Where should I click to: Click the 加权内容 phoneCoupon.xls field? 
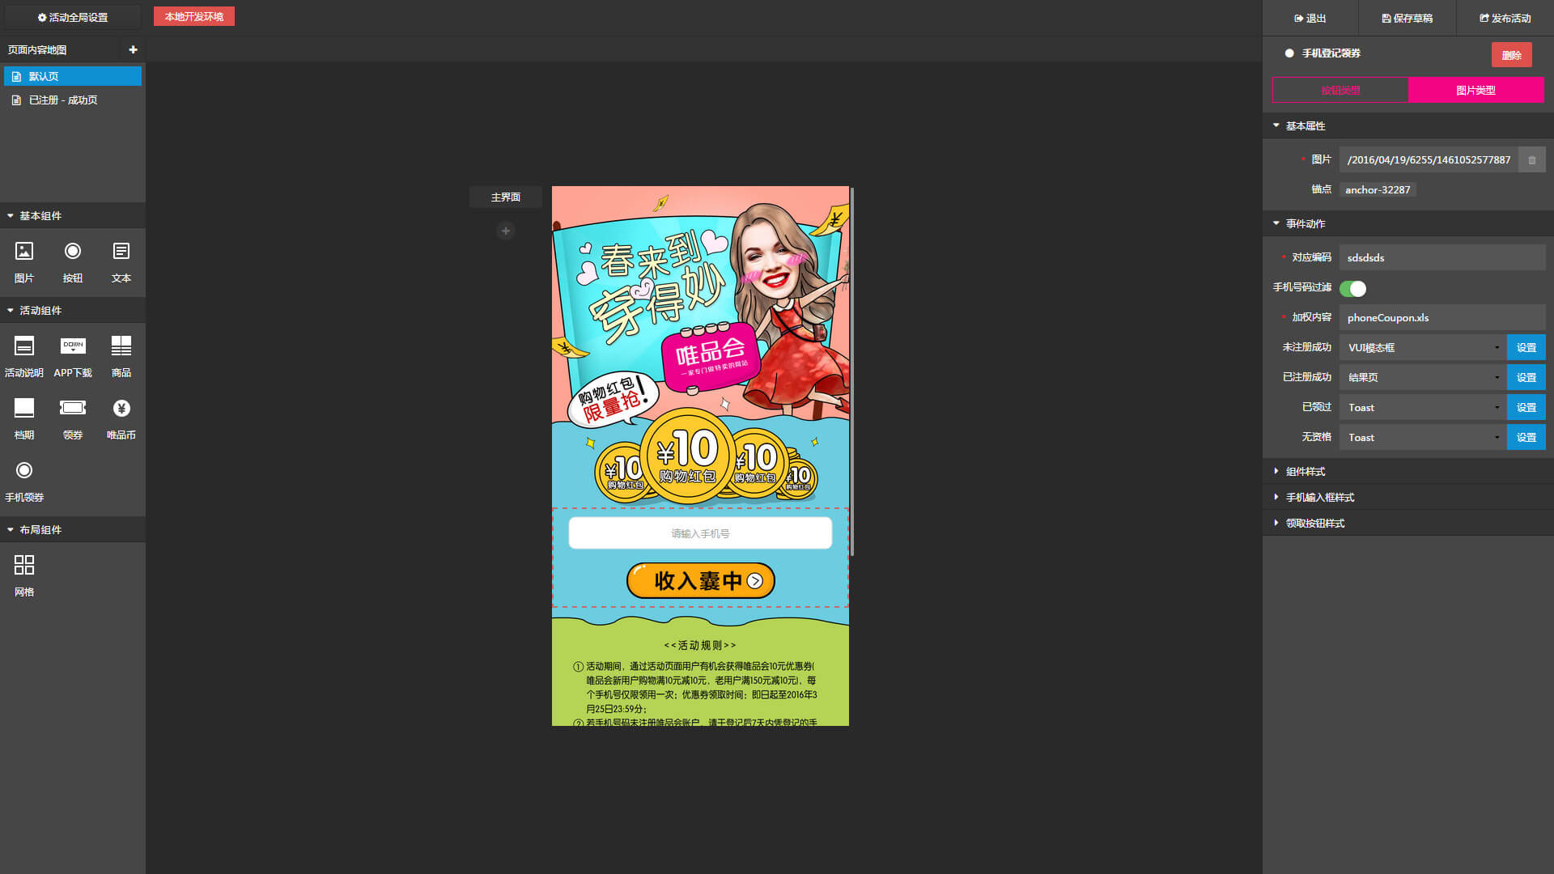coord(1442,317)
